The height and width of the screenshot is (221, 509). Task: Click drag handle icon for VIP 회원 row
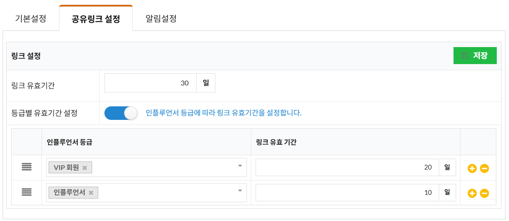pos(27,167)
